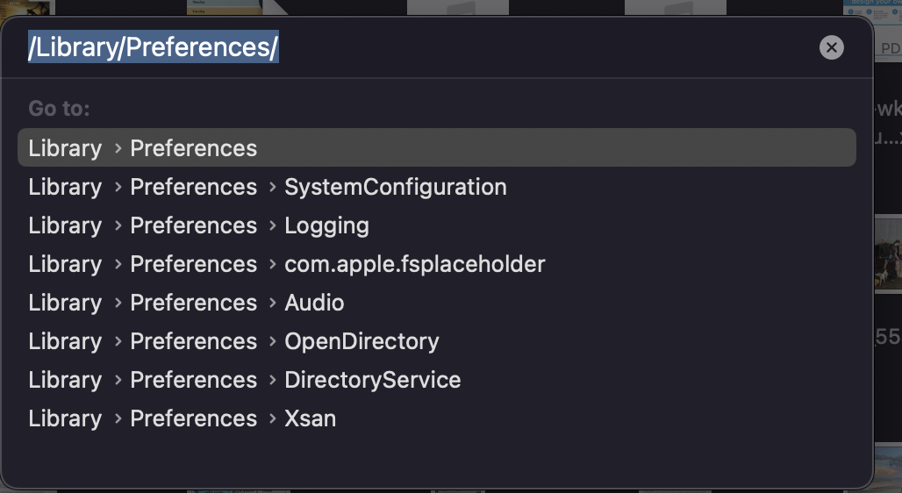This screenshot has height=493, width=902.
Task: Click the chevron right before Xsan
Action: click(271, 419)
